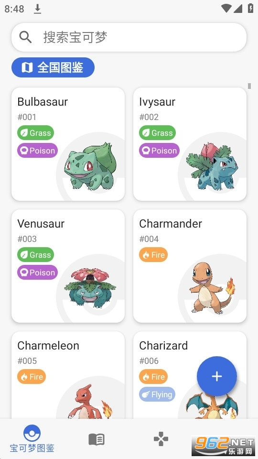Select the 宝可梦图鉴 Pokéball tab
The width and height of the screenshot is (258, 459).
[32, 438]
